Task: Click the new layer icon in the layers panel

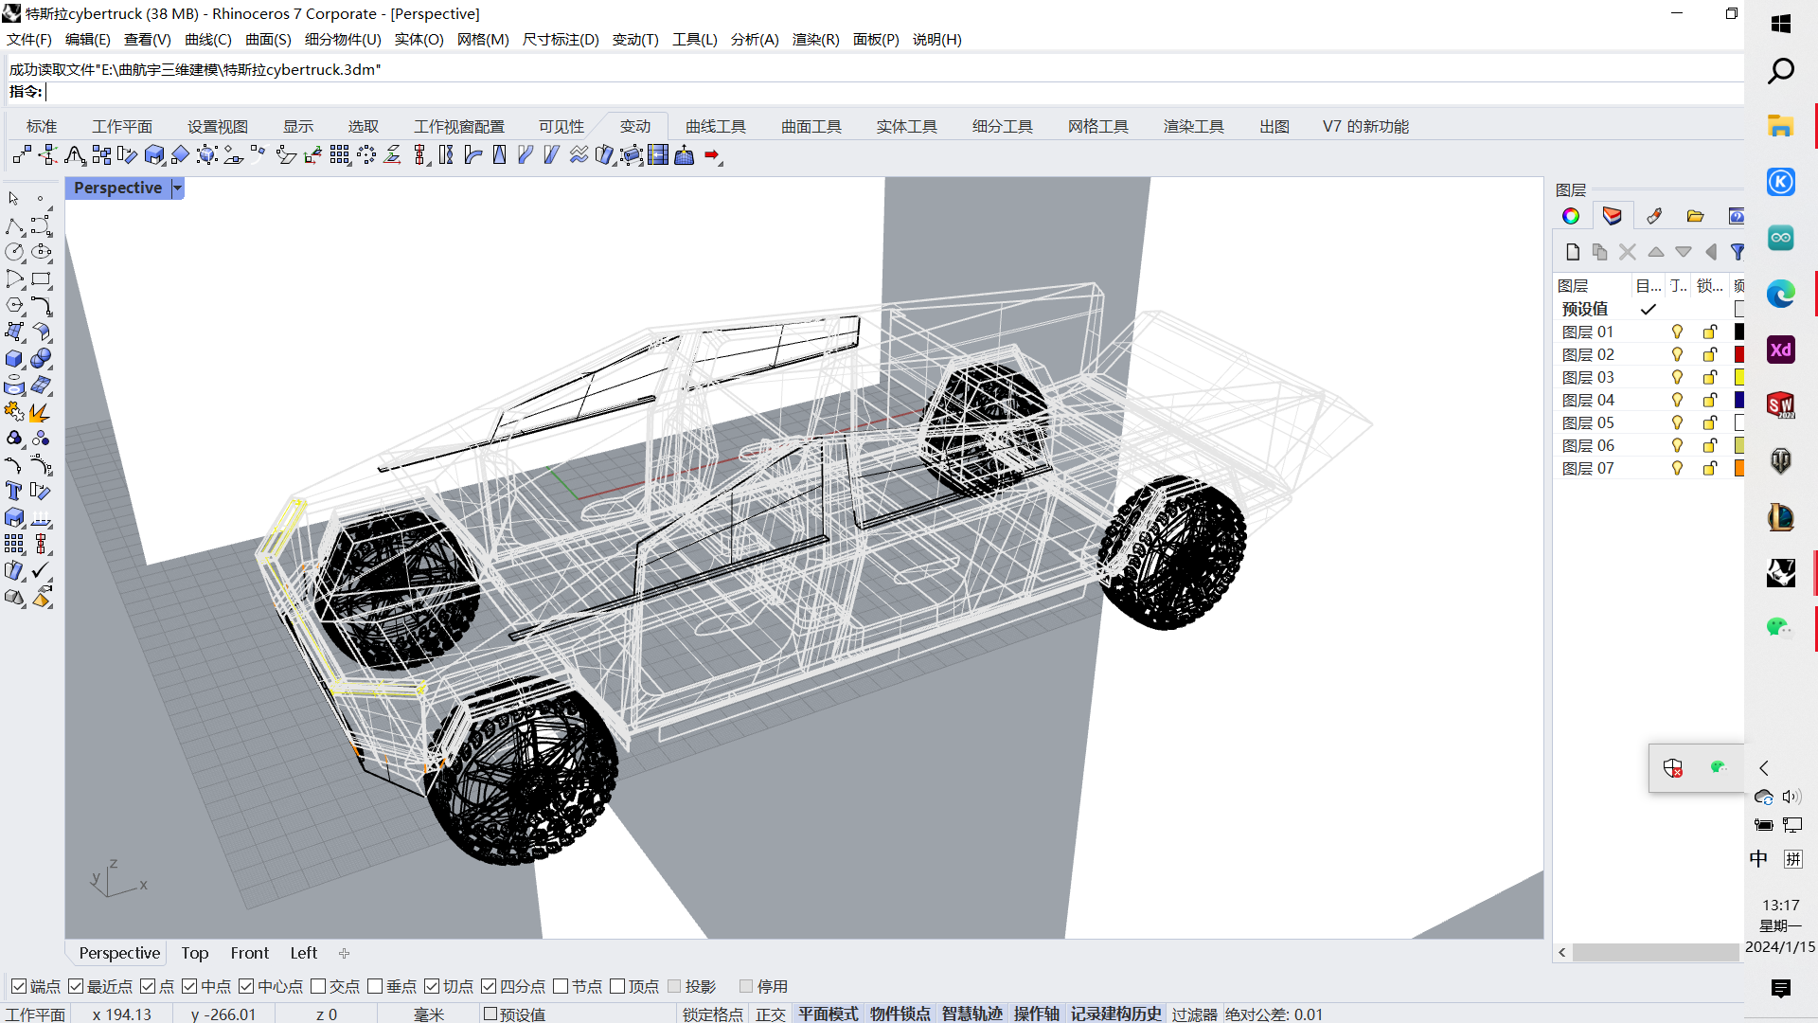Action: [x=1573, y=252]
